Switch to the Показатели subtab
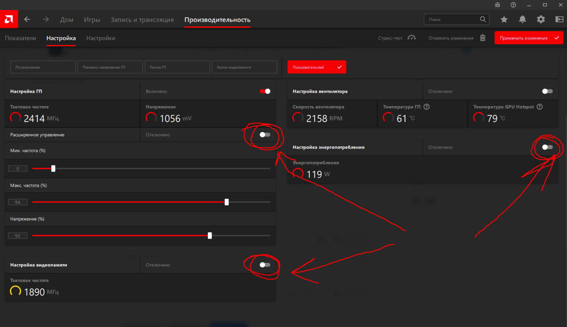Image resolution: width=567 pixels, height=327 pixels. (21, 38)
